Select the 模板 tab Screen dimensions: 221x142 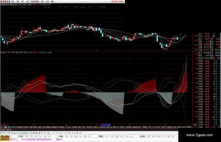6,127
